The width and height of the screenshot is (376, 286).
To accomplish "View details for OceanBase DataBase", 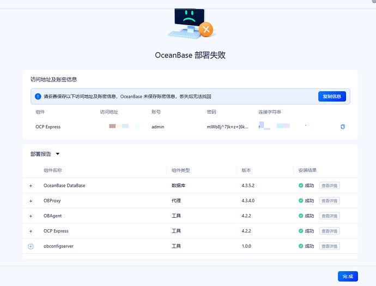I will [x=329, y=186].
